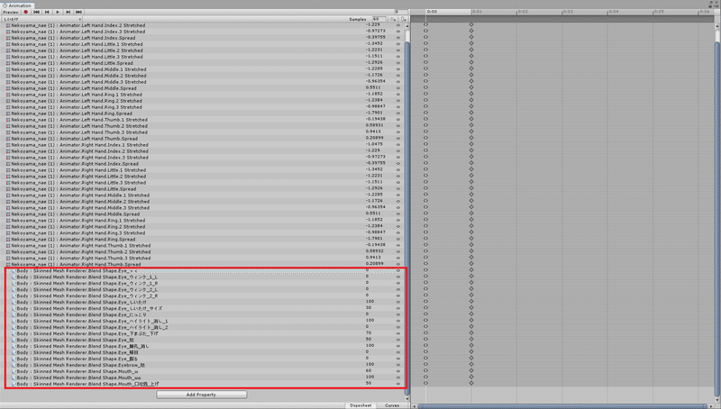This screenshot has width=721, height=409.
Task: Click the value 30 of Eye_しいたけ_サイズ
Action: click(x=369, y=307)
